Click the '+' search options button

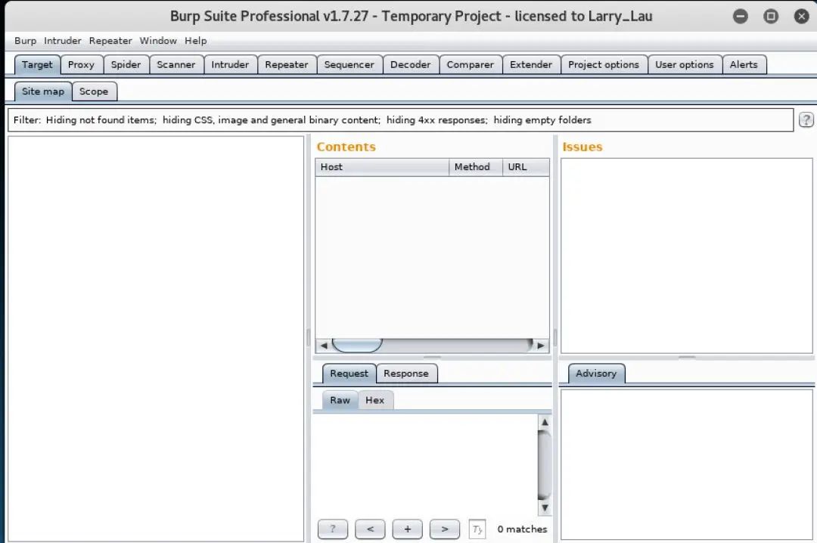(408, 529)
